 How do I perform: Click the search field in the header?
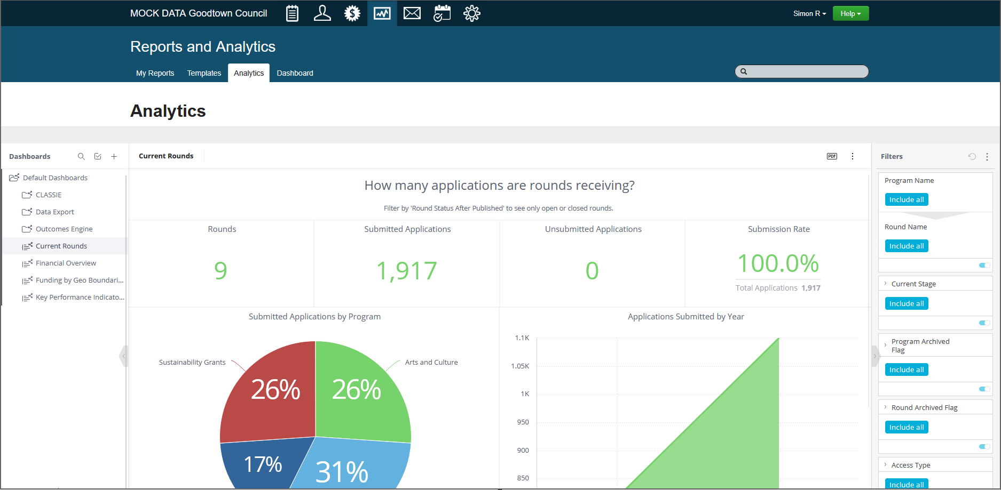point(806,71)
